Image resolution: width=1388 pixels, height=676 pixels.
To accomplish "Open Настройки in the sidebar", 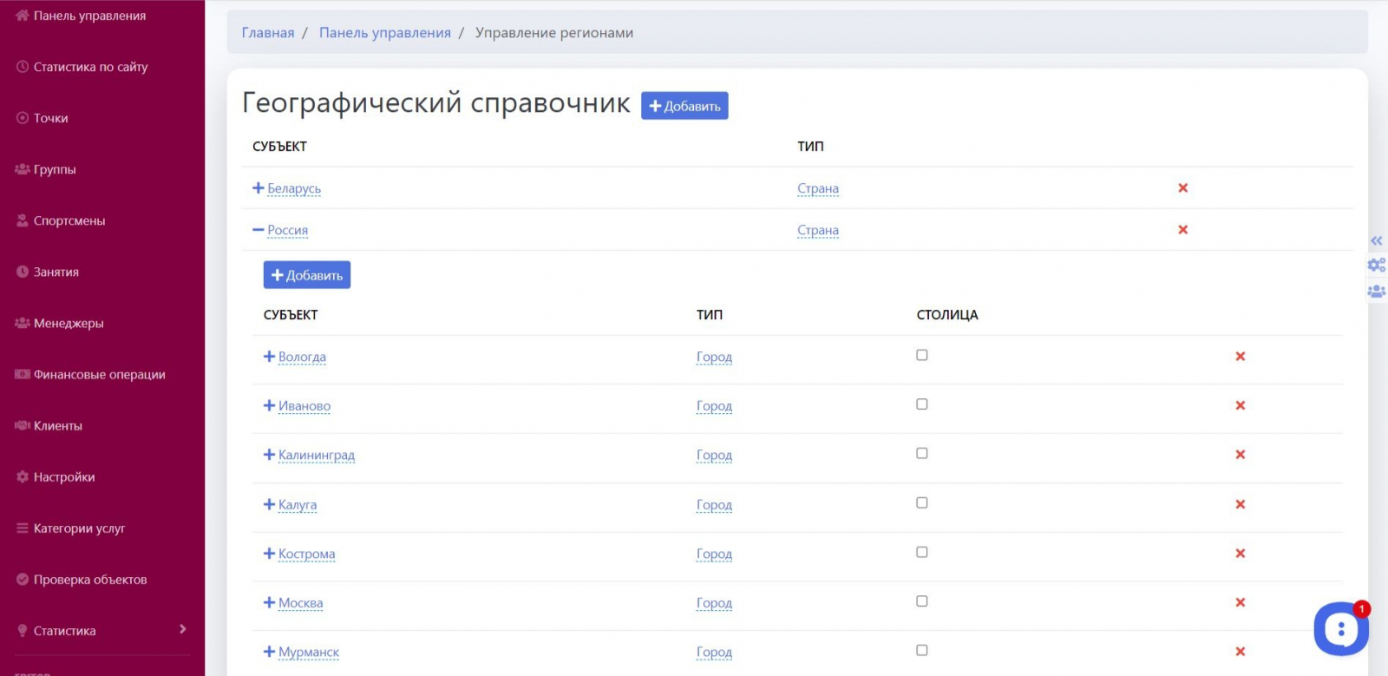I will coord(64,476).
